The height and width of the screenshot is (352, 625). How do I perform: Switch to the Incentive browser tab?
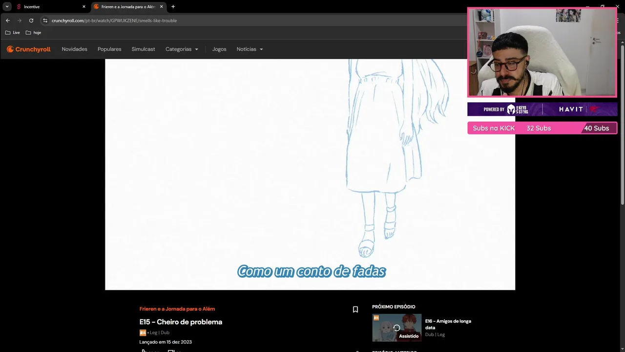click(x=50, y=7)
